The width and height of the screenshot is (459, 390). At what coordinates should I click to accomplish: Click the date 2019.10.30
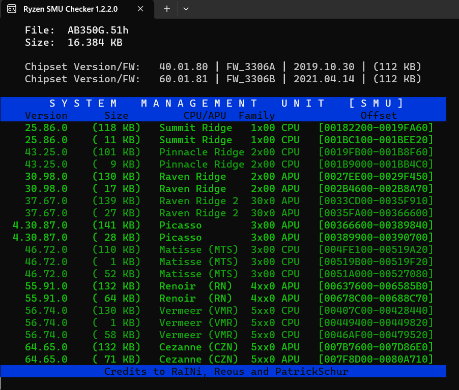[324, 67]
